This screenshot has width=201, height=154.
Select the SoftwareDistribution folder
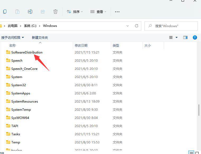(x=27, y=52)
